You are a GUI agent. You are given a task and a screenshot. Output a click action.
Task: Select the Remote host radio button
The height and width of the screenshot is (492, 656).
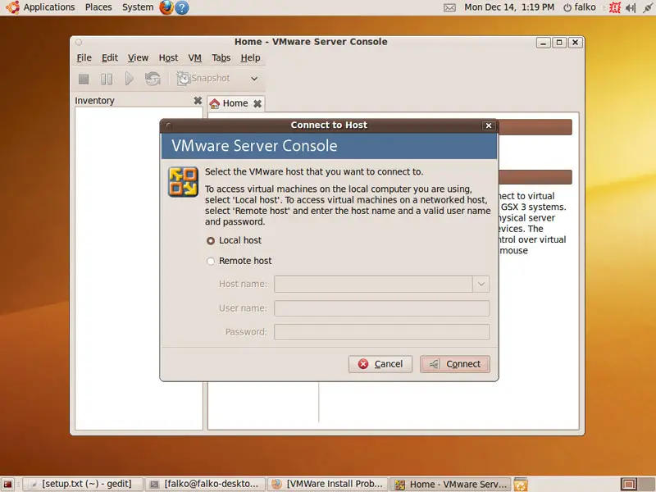211,262
